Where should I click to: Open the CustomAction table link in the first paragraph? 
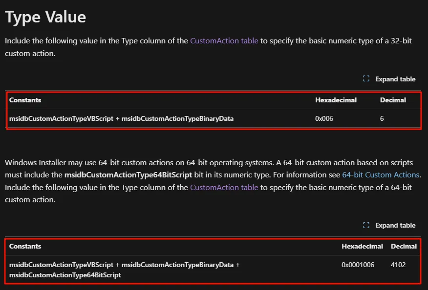tap(224, 41)
